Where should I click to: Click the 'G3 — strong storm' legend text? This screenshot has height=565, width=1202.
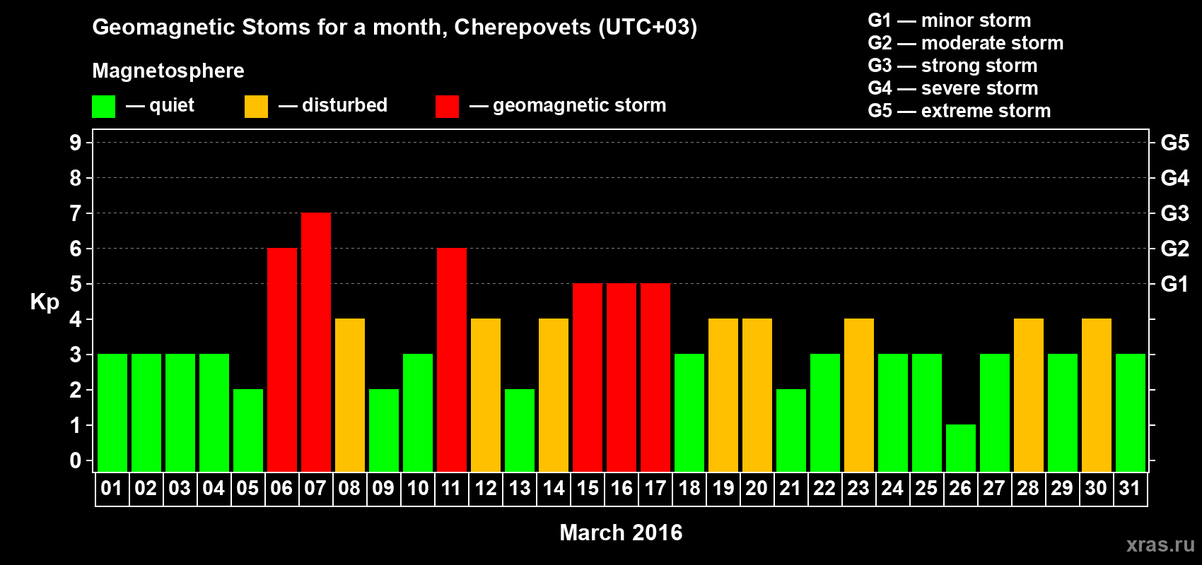click(x=953, y=66)
